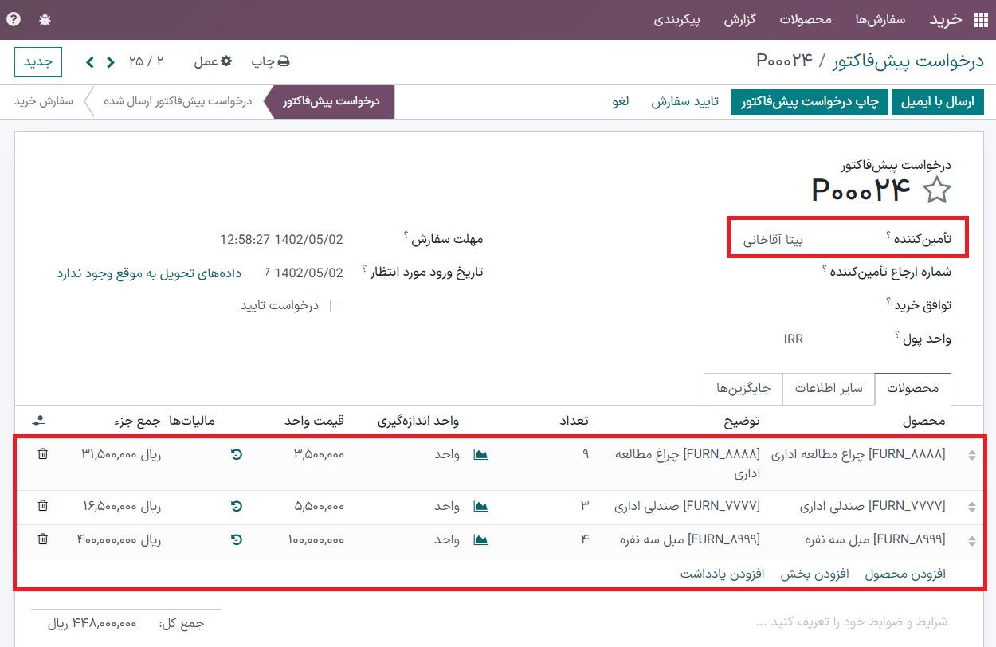Click the تایید سفارش button
996x647 pixels.
684,102
